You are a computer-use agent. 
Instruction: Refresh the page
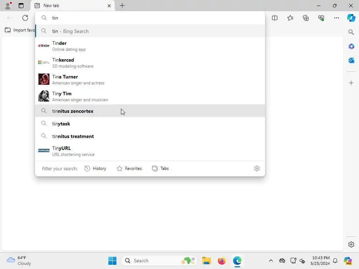pyautogui.click(x=25, y=18)
